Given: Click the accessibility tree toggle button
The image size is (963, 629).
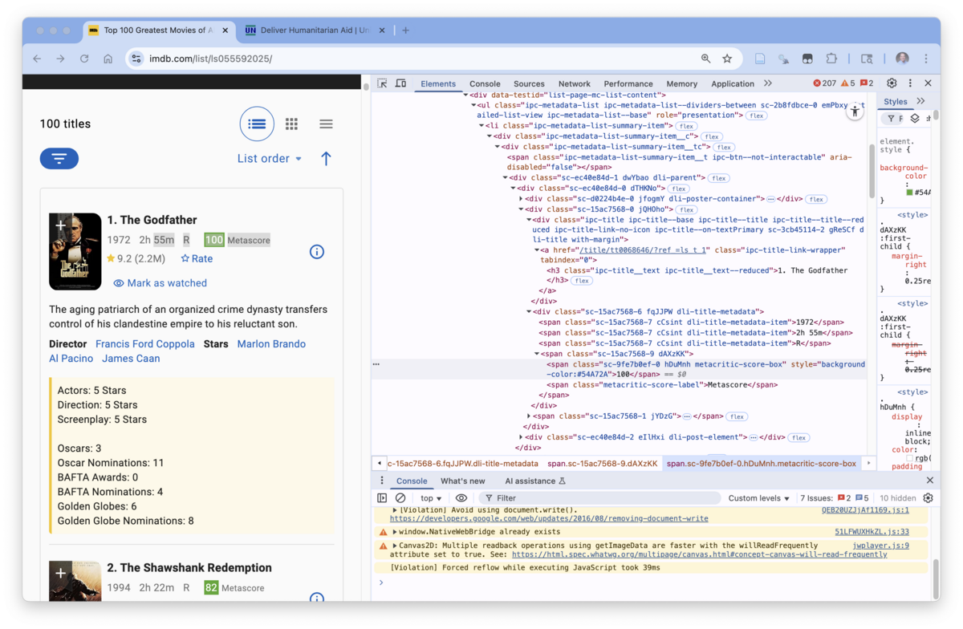Looking at the screenshot, I should (x=855, y=112).
